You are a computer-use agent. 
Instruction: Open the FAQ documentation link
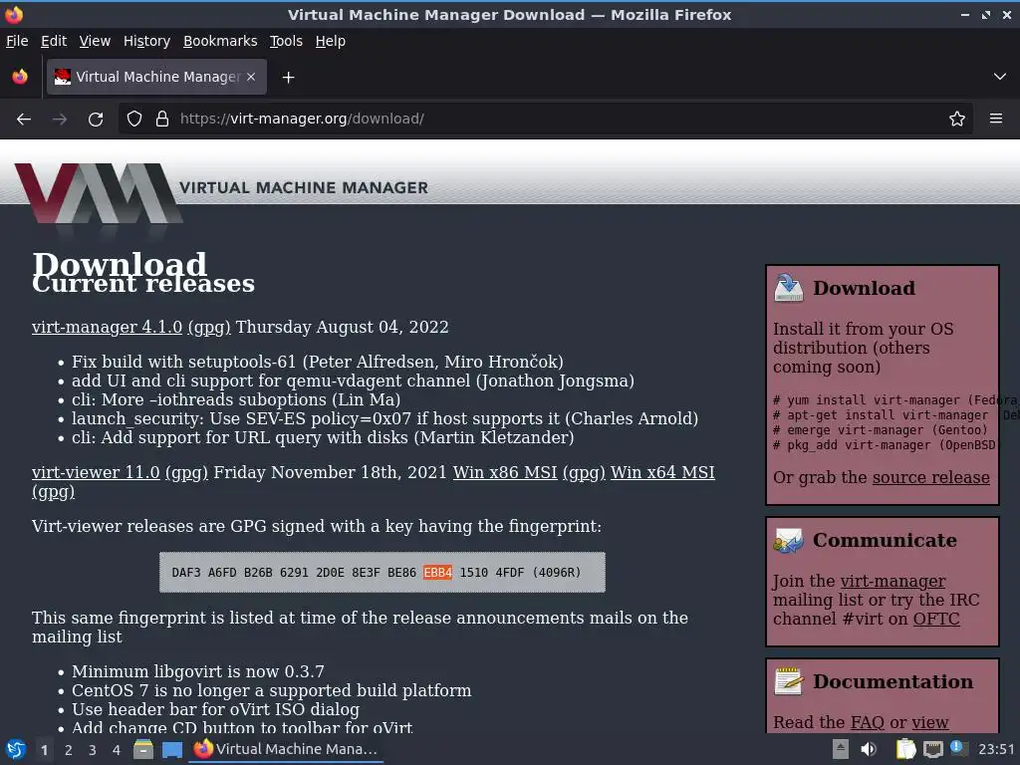coord(868,722)
